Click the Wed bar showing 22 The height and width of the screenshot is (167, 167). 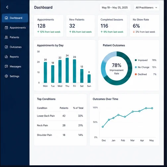[60, 72]
